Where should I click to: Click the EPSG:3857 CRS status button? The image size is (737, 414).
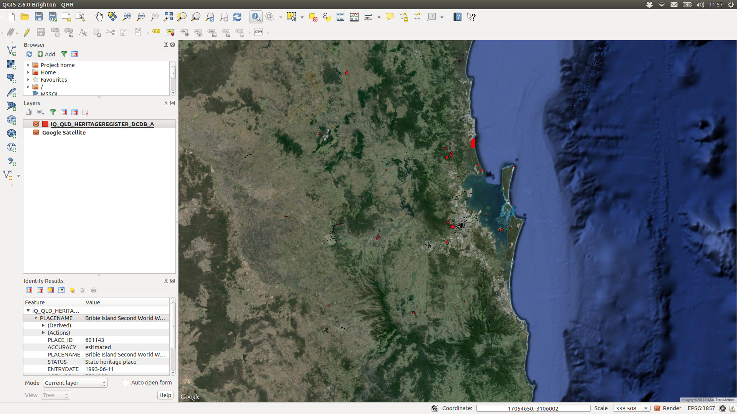(701, 408)
